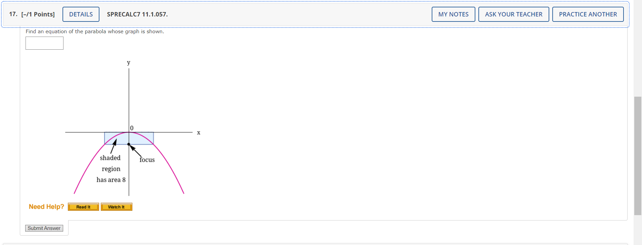Click the origin label 0 on the graph
This screenshot has height=245, width=642.
click(132, 128)
